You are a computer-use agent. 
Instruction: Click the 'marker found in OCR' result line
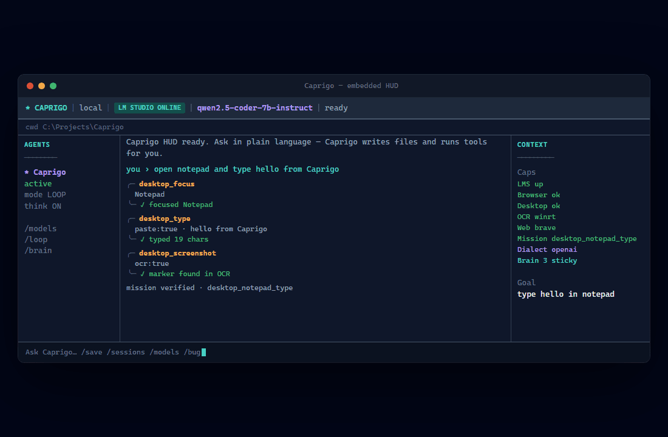185,274
